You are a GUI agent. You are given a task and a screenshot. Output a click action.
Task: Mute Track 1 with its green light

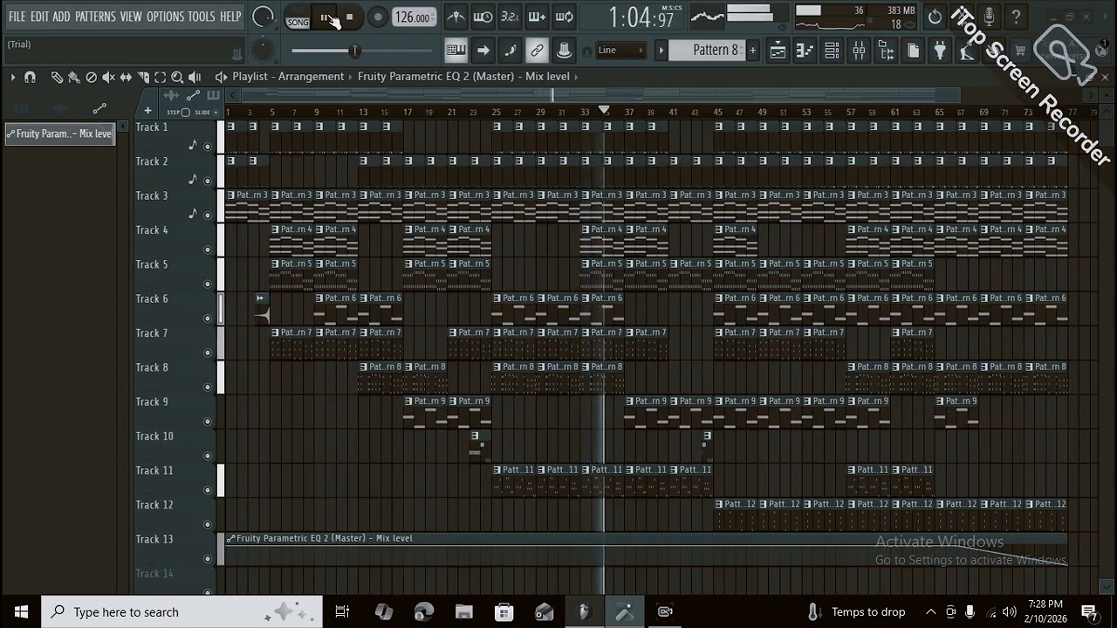click(208, 147)
